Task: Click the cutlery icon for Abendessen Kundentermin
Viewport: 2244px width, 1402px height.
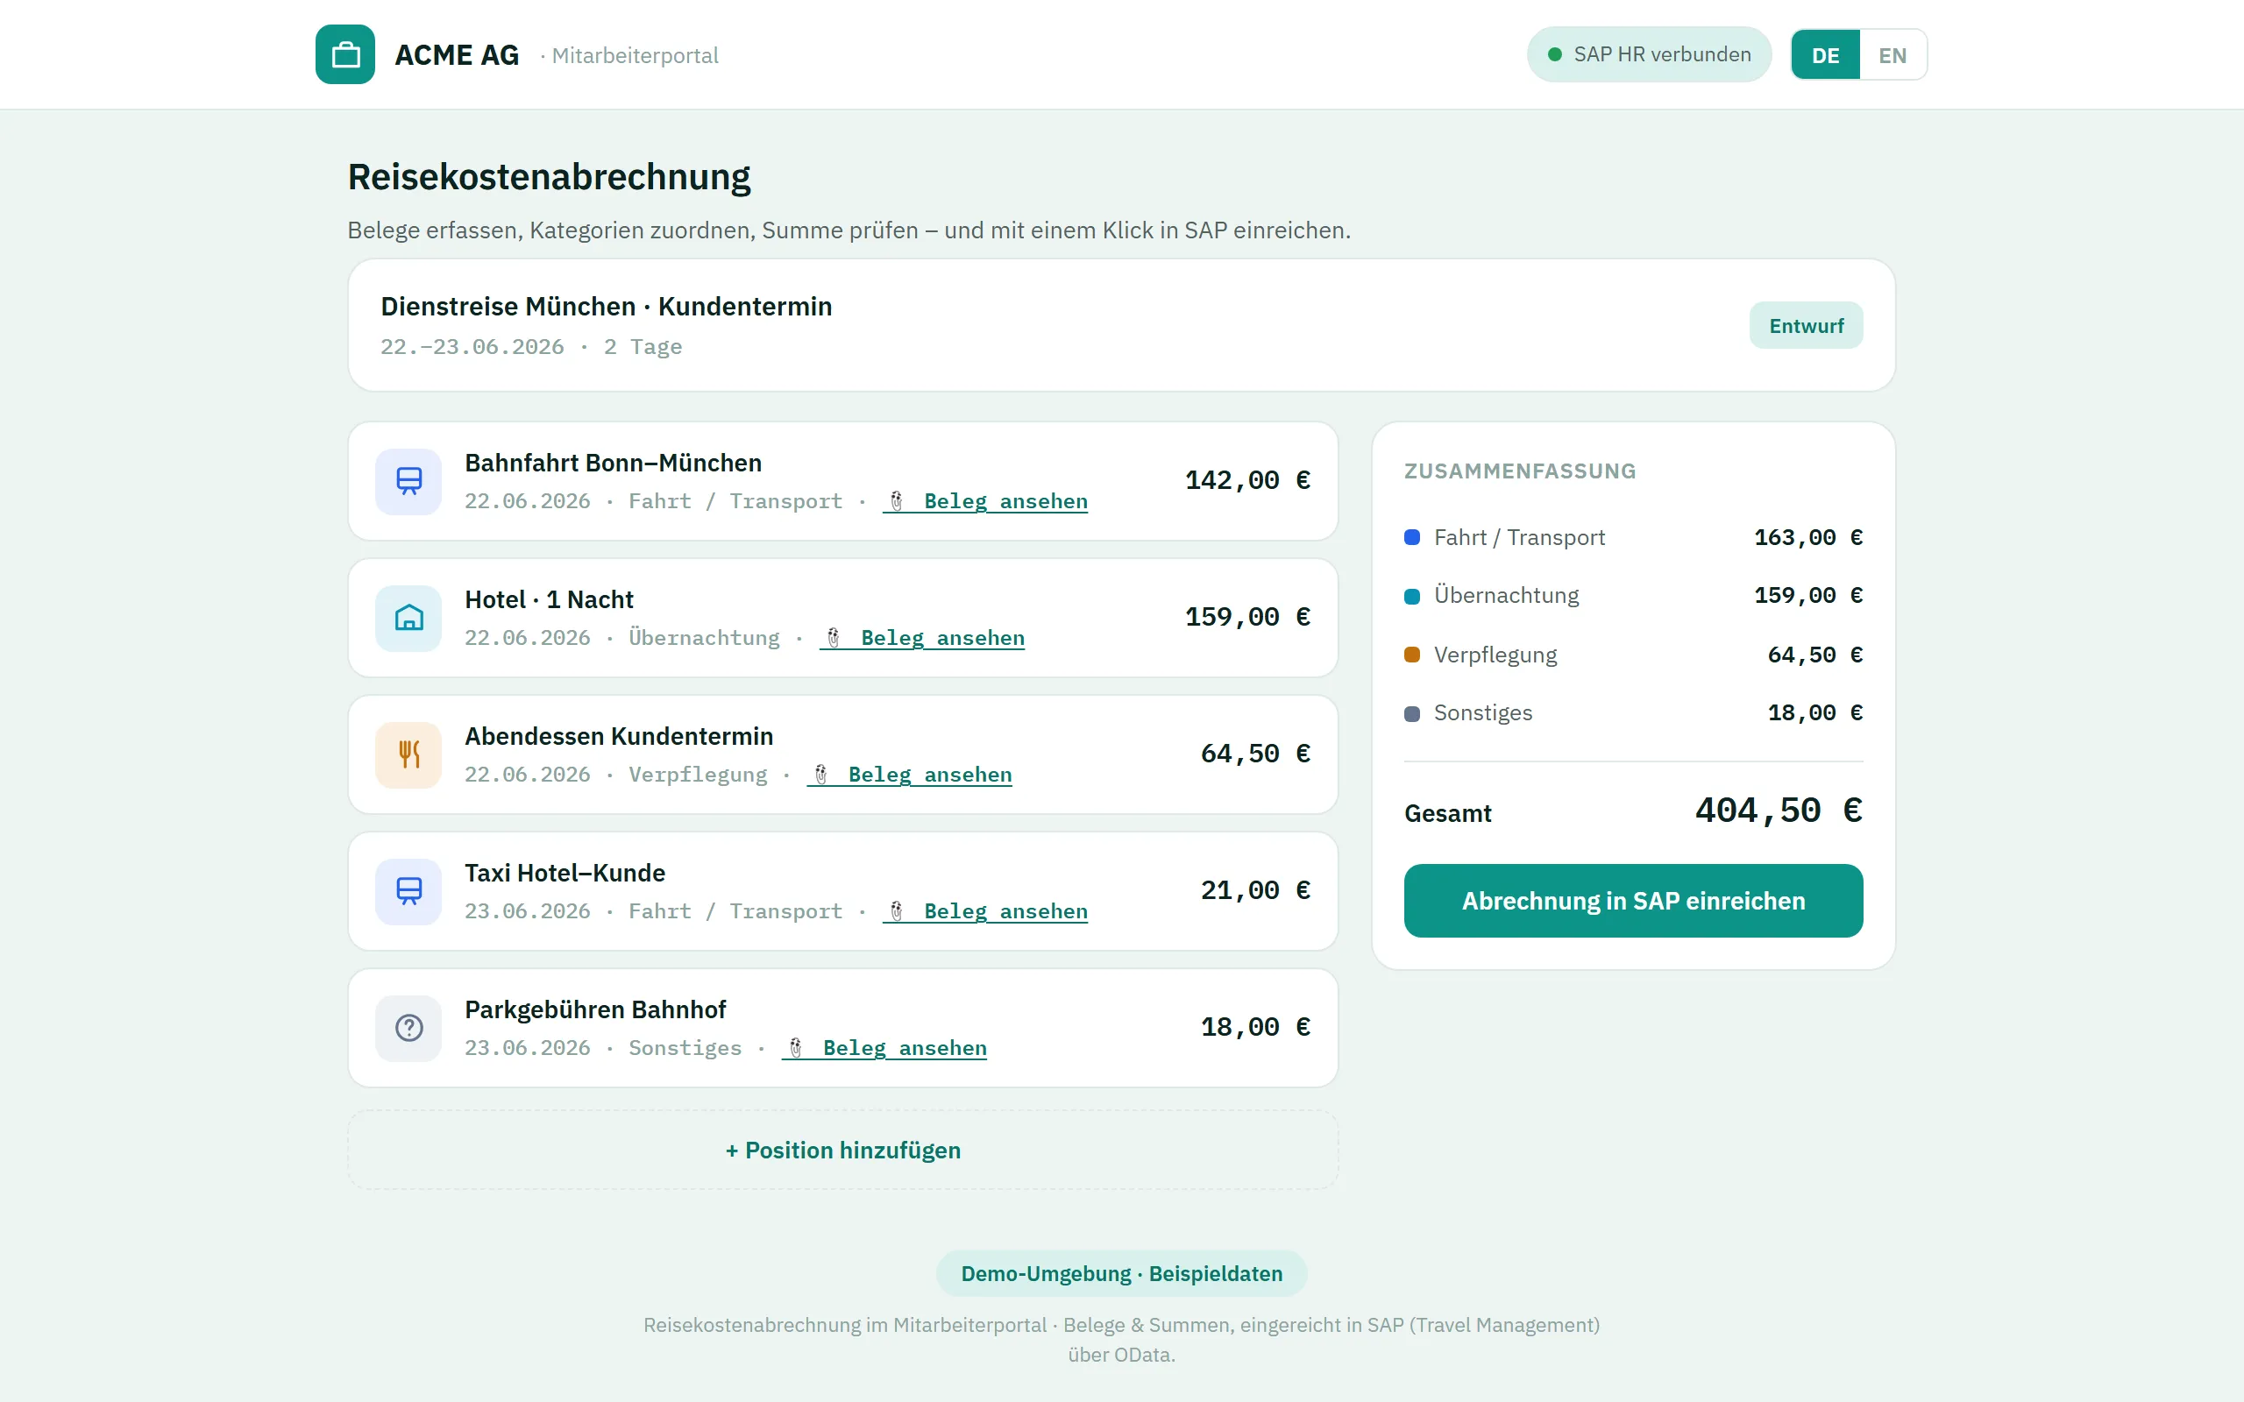Action: click(x=408, y=754)
